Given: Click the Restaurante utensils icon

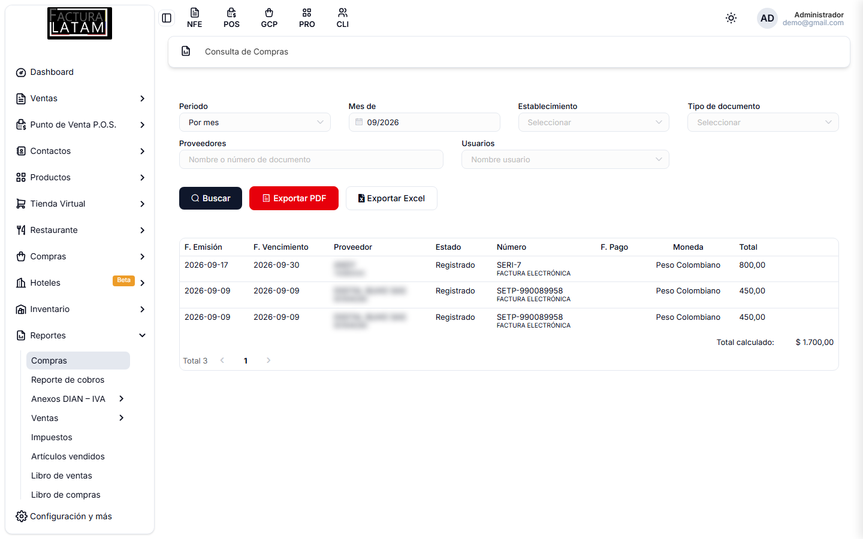Looking at the screenshot, I should tap(21, 230).
